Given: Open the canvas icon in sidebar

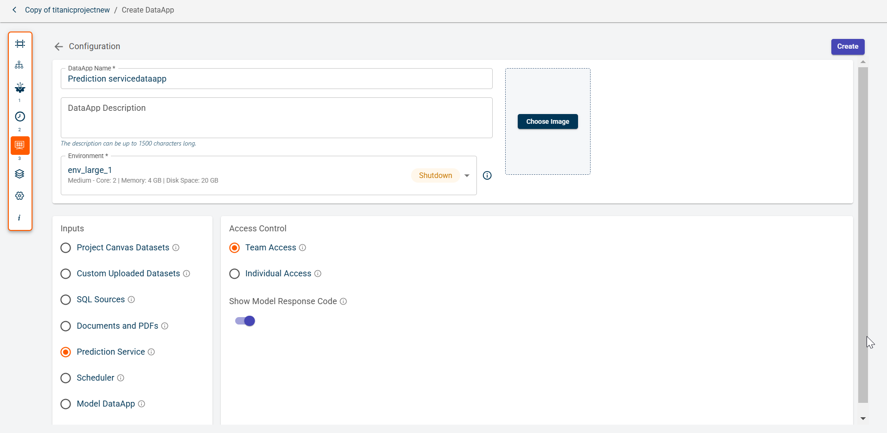Looking at the screenshot, I should coord(20,44).
